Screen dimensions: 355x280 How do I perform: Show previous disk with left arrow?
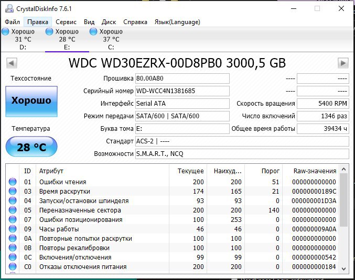click(12, 63)
